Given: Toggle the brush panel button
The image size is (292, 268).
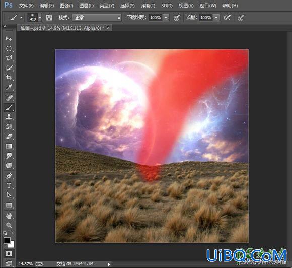Looking at the screenshot, I should [x=49, y=18].
